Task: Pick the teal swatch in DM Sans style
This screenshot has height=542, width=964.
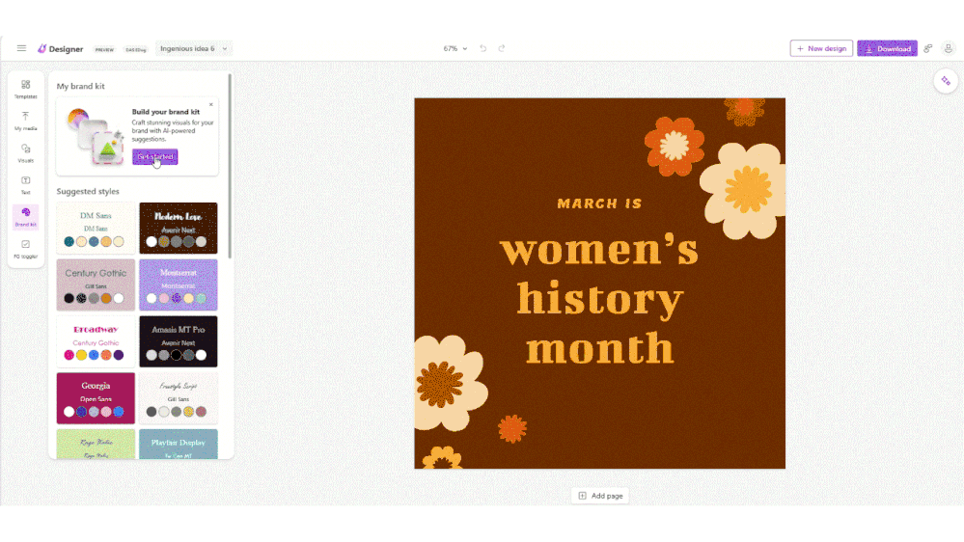Action: (69, 242)
